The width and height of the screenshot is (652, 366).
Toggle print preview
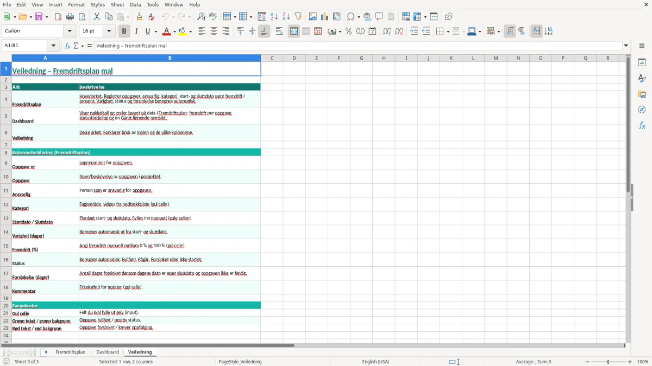[x=82, y=17]
